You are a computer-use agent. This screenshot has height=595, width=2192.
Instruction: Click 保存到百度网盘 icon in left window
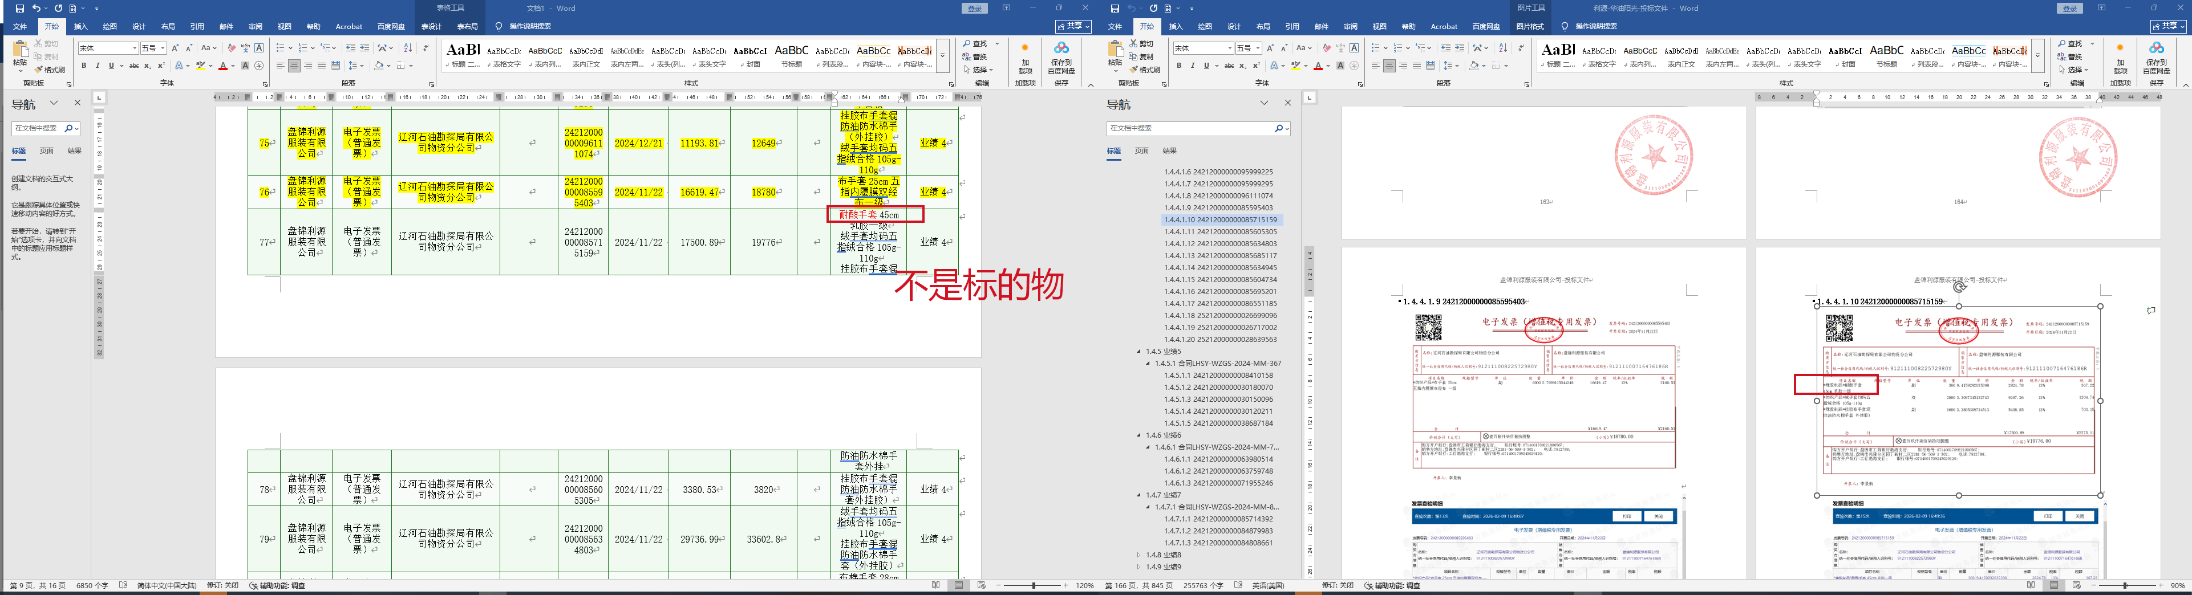pyautogui.click(x=1061, y=56)
